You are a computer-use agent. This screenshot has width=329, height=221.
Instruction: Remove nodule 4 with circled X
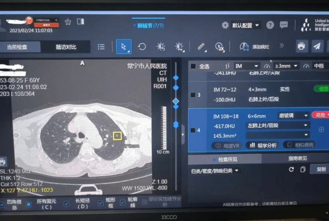(x=321, y=129)
